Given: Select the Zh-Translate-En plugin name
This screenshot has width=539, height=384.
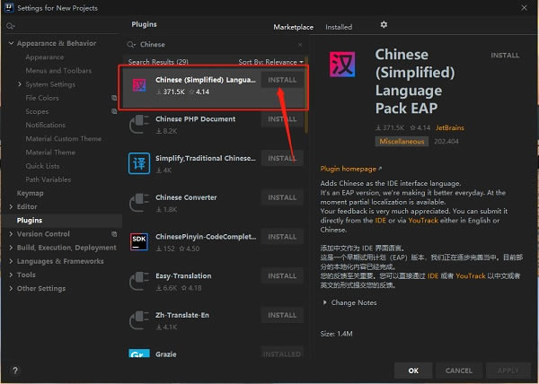Looking at the screenshot, I should [x=182, y=315].
